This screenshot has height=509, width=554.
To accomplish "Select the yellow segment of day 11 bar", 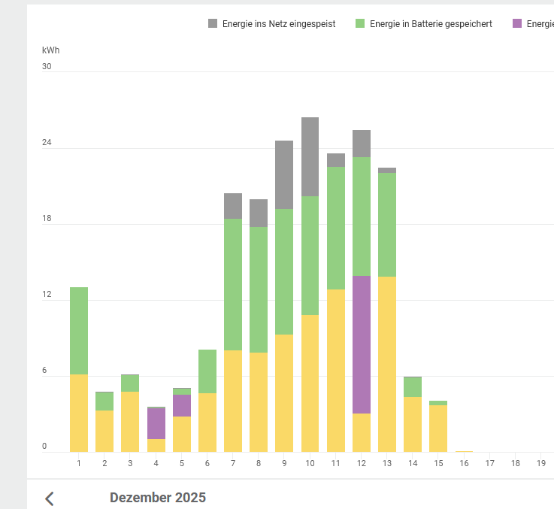I will tap(336, 370).
